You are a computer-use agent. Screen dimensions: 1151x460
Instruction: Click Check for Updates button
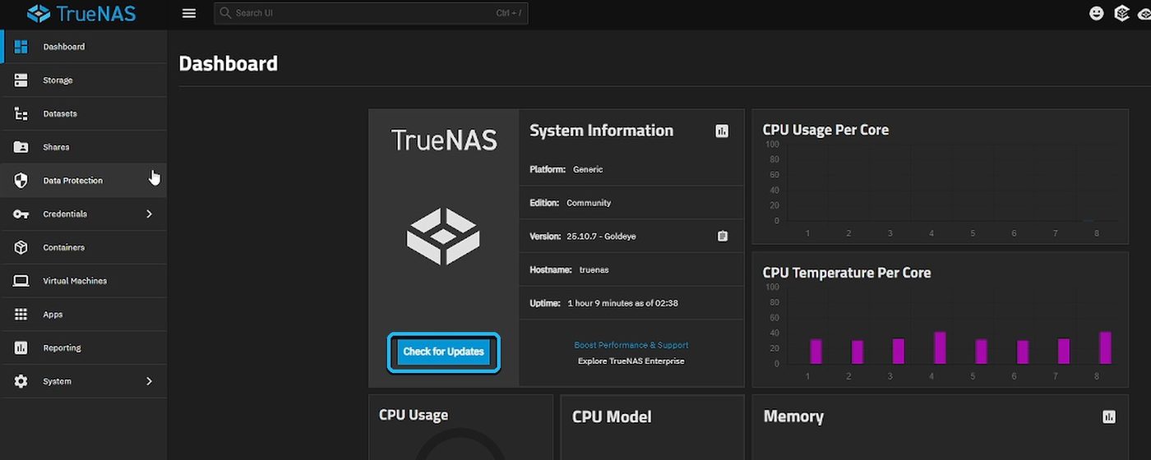(x=443, y=352)
